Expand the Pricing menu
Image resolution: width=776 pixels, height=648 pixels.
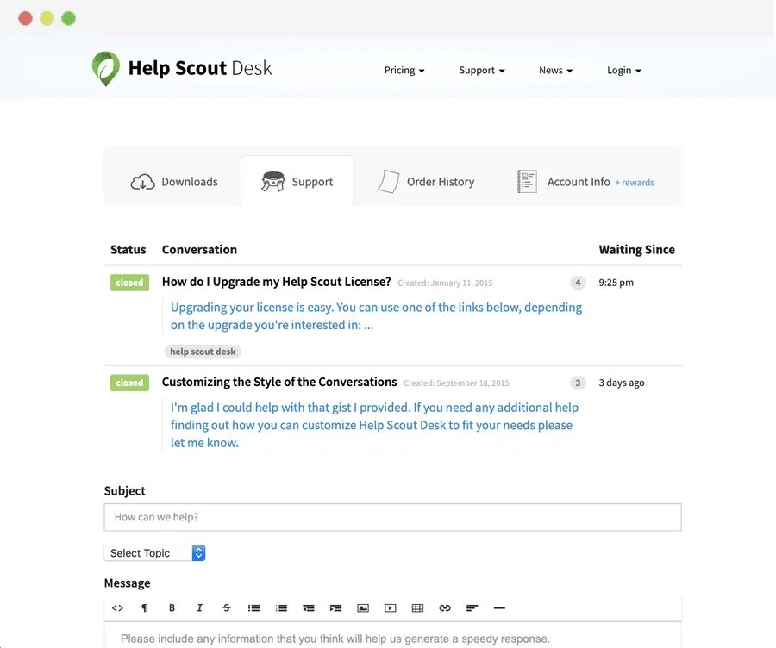tap(404, 71)
